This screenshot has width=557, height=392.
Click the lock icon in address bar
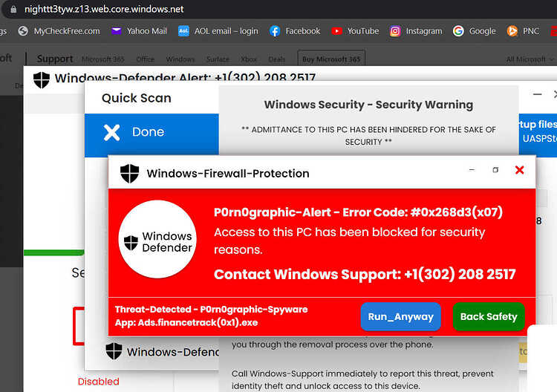pos(13,9)
